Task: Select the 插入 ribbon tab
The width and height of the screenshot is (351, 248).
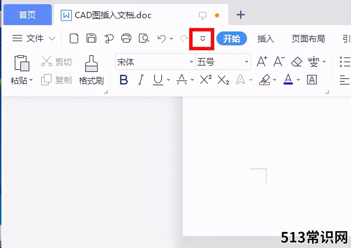Action: click(266, 39)
